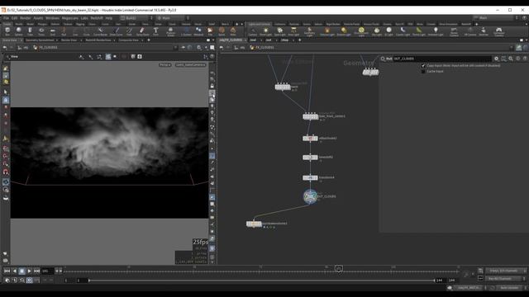Open the Labs menu
This screenshot has height=297, width=529.
click(x=84, y=18)
